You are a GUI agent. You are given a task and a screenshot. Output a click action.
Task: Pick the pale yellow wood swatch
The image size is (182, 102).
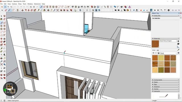[x=161, y=58]
